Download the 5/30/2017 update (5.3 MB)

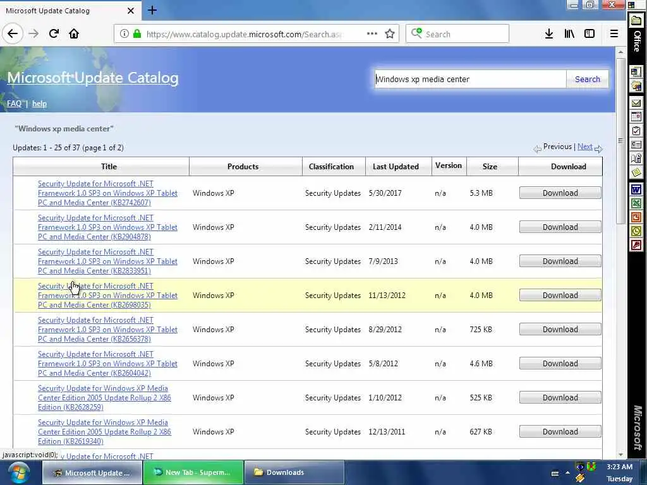560,193
